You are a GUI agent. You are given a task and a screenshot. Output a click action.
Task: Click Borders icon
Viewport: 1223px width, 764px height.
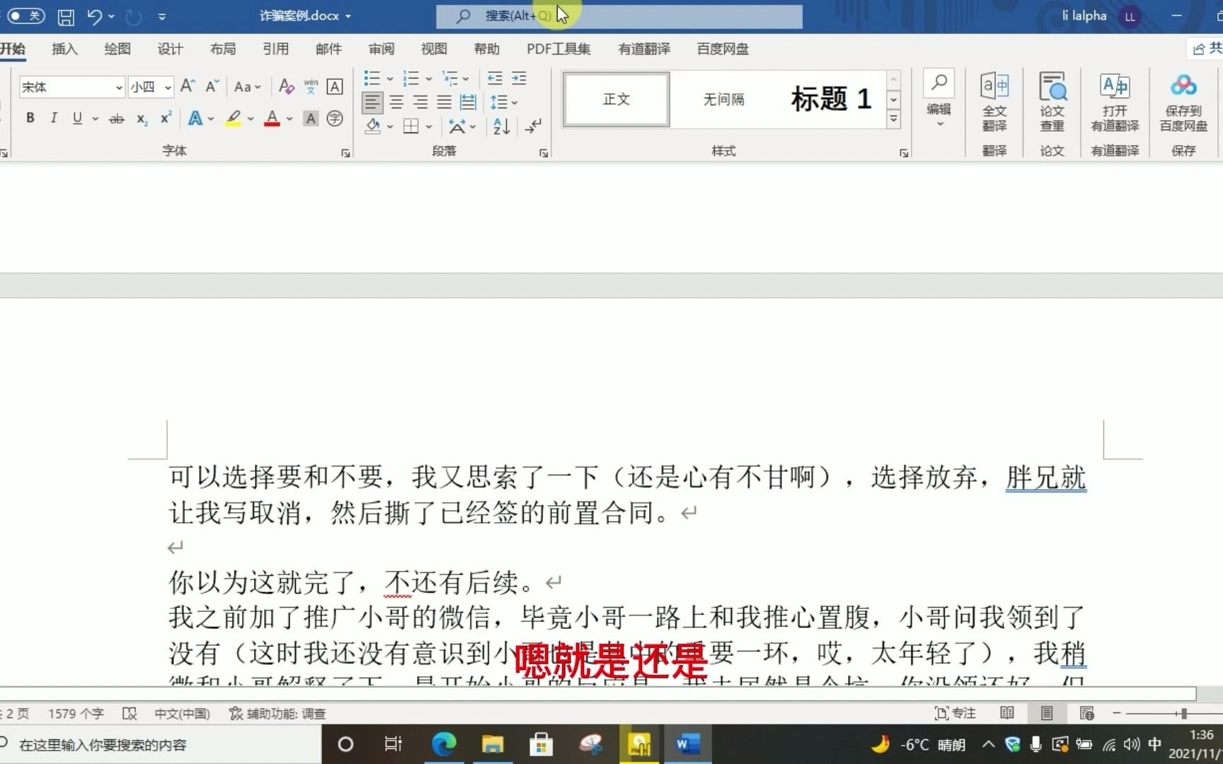tap(410, 126)
